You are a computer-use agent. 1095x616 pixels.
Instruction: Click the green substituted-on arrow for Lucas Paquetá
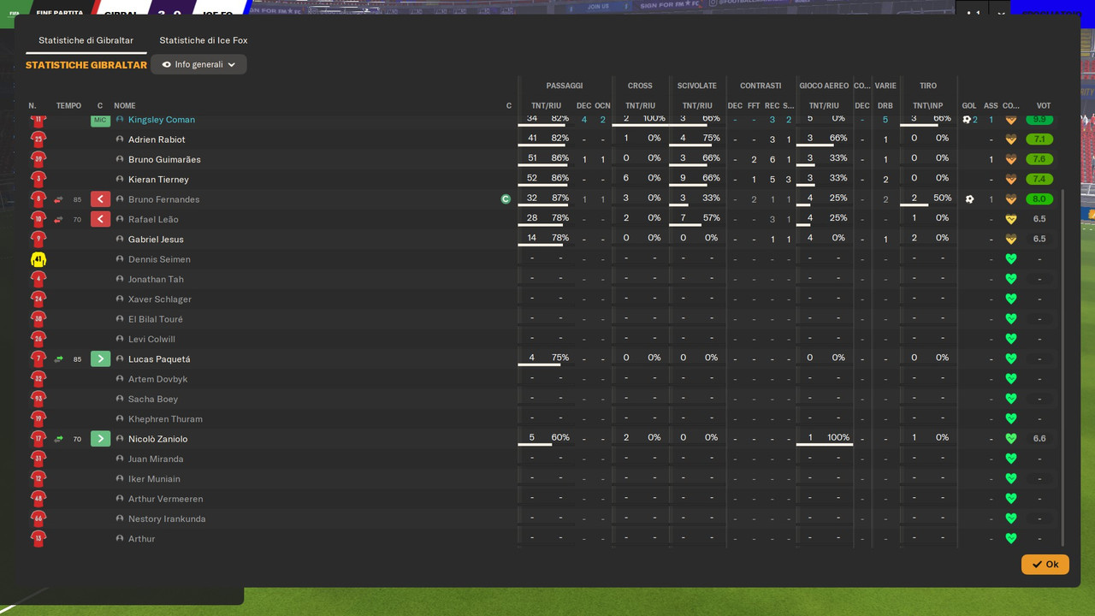coord(100,359)
